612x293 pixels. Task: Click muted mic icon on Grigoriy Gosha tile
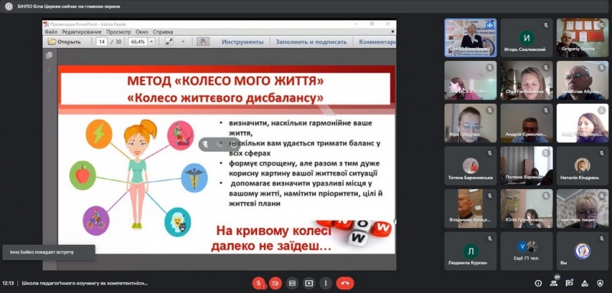pyautogui.click(x=601, y=25)
